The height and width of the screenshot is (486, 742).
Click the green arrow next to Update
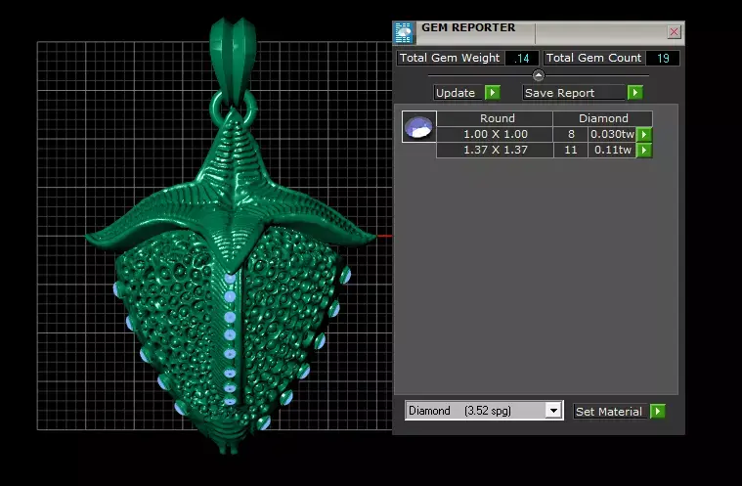493,92
